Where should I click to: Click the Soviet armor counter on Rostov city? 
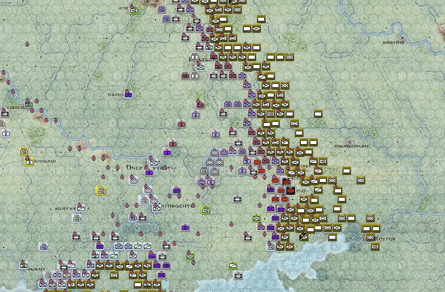tap(370, 237)
